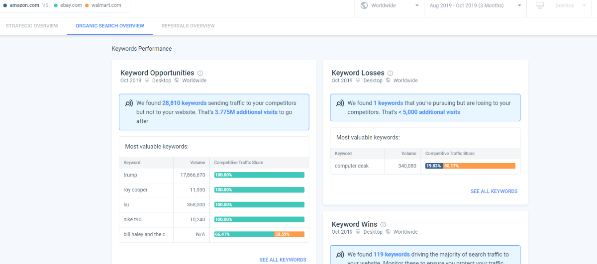
Task: Click the 17,866,670 volume value
Action: (x=193, y=175)
